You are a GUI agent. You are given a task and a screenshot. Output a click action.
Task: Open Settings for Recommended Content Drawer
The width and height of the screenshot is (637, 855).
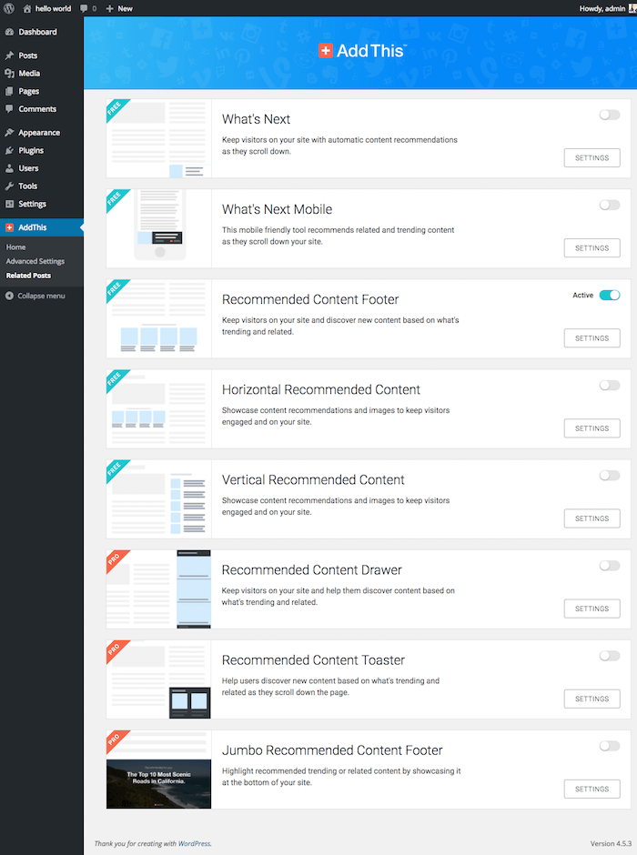point(591,609)
